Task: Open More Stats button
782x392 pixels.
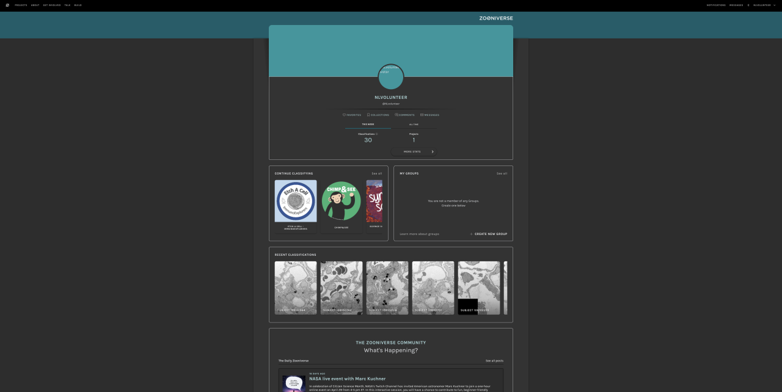Action: tap(414, 151)
